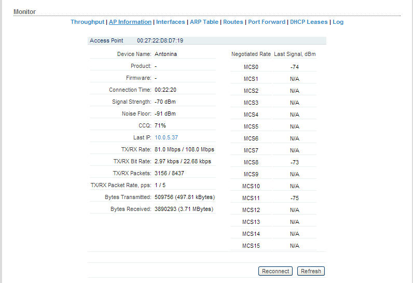Open the Throughput monitor link
This screenshot has height=283, width=413.
click(x=88, y=22)
